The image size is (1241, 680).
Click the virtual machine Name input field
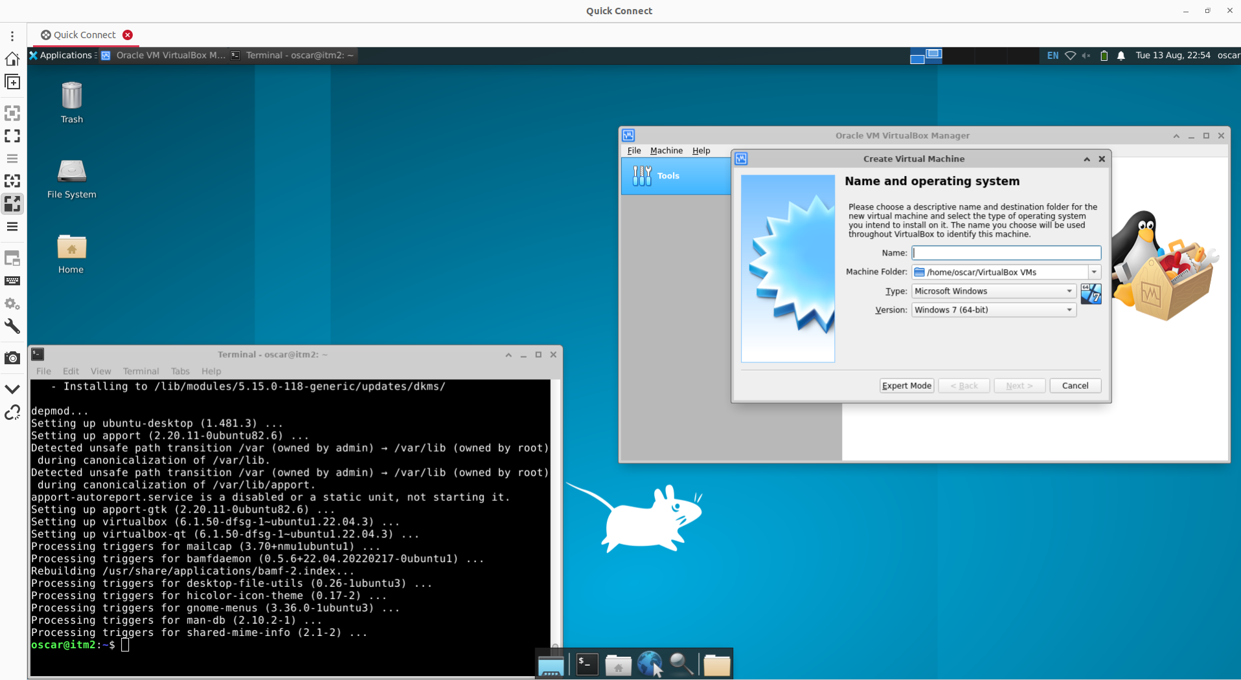tap(1006, 253)
